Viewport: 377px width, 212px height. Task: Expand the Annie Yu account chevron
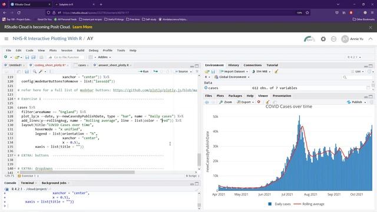[371, 39]
